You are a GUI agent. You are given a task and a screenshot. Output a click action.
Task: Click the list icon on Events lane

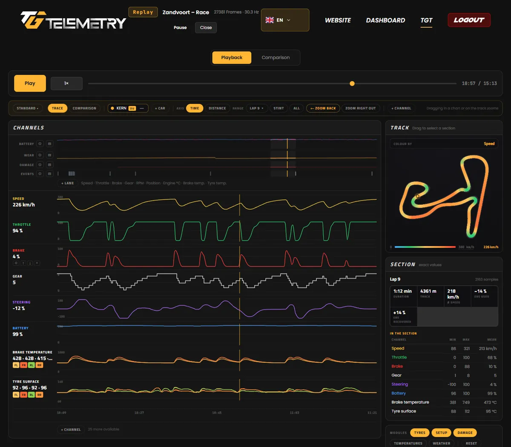(x=49, y=174)
